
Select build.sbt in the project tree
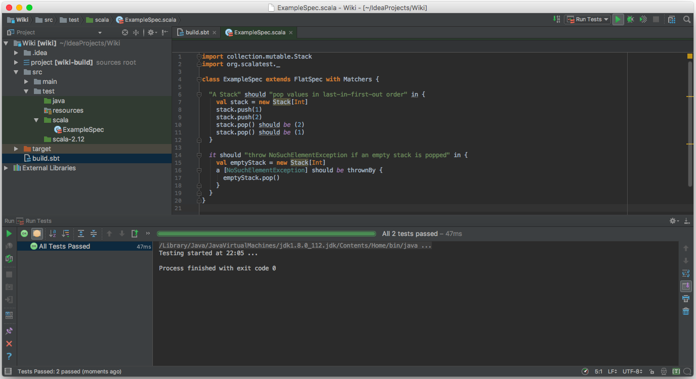point(42,158)
